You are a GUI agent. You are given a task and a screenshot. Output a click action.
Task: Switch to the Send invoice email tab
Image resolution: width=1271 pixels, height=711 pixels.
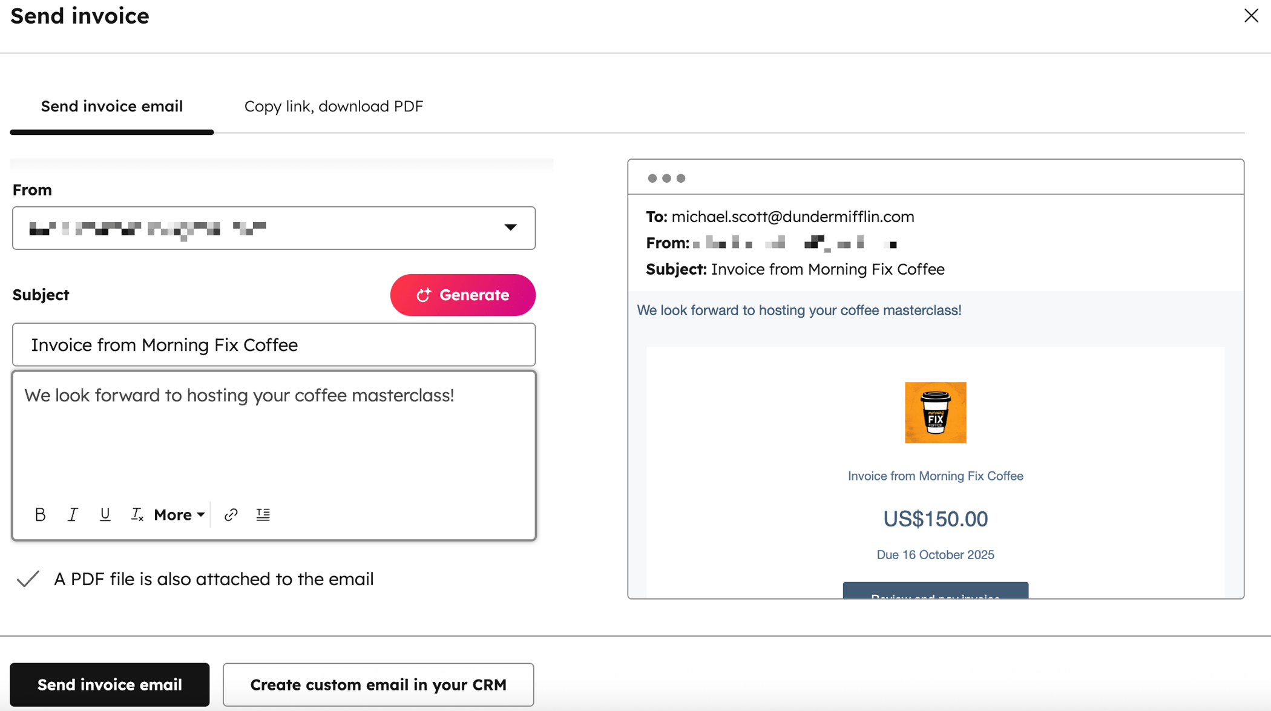pyautogui.click(x=111, y=106)
